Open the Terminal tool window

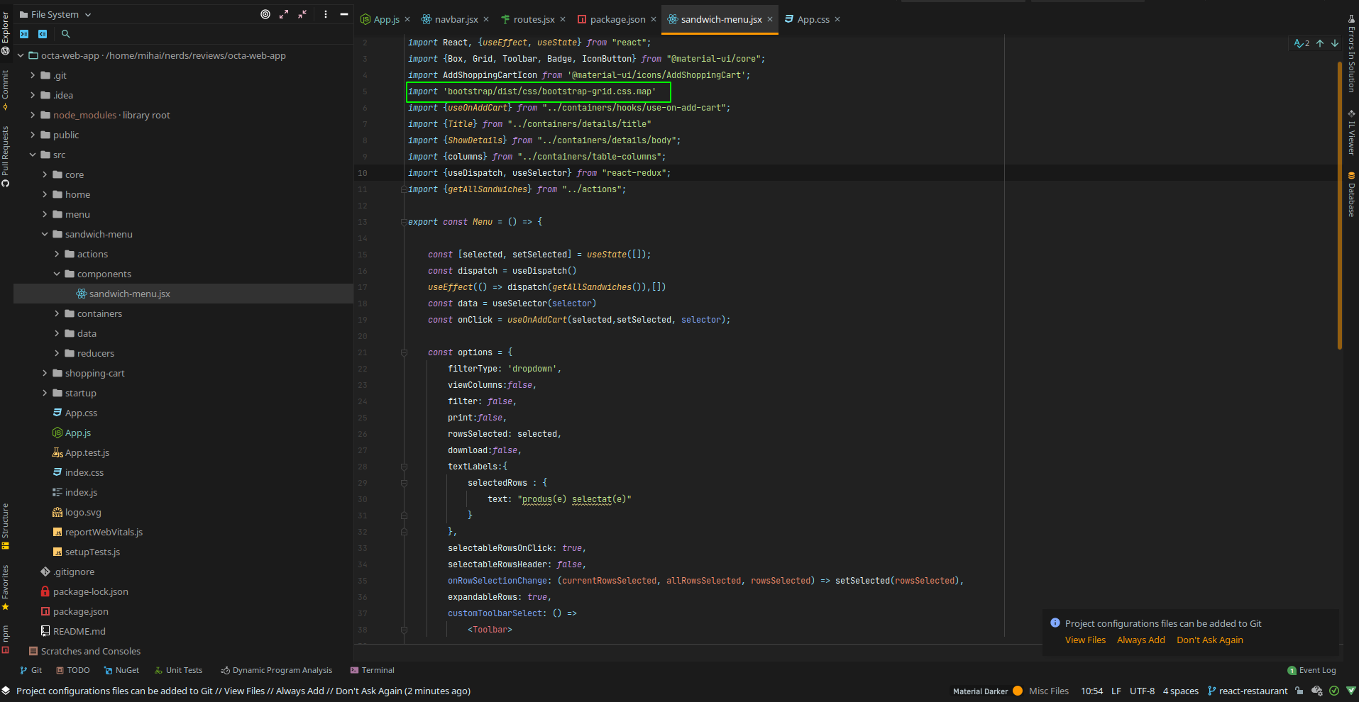point(372,670)
